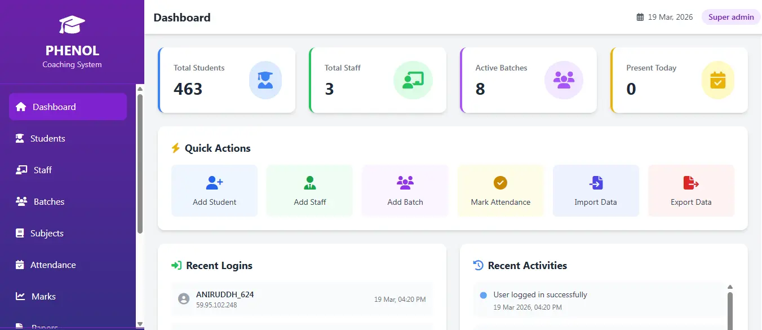Image resolution: width=762 pixels, height=330 pixels.
Task: Click the Total Staff teacher icon
Action: click(x=413, y=80)
